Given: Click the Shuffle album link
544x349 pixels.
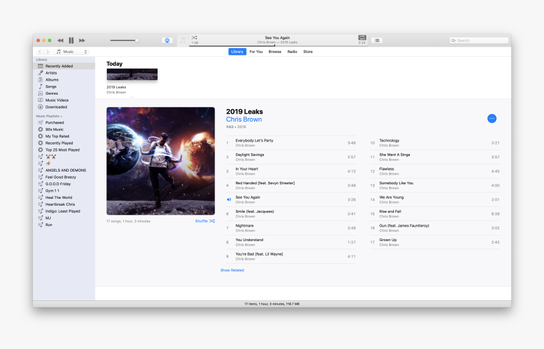Looking at the screenshot, I should (205, 222).
